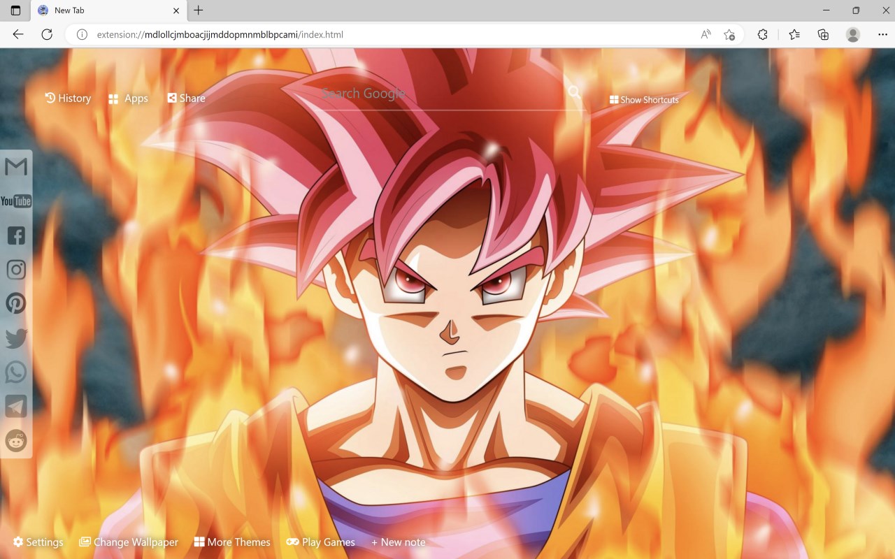Browse More Themes

point(232,542)
